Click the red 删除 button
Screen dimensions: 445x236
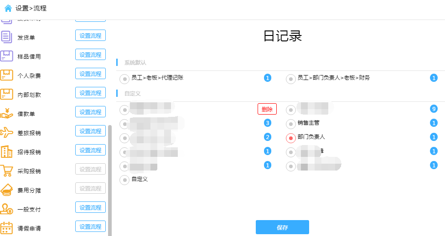tap(267, 109)
